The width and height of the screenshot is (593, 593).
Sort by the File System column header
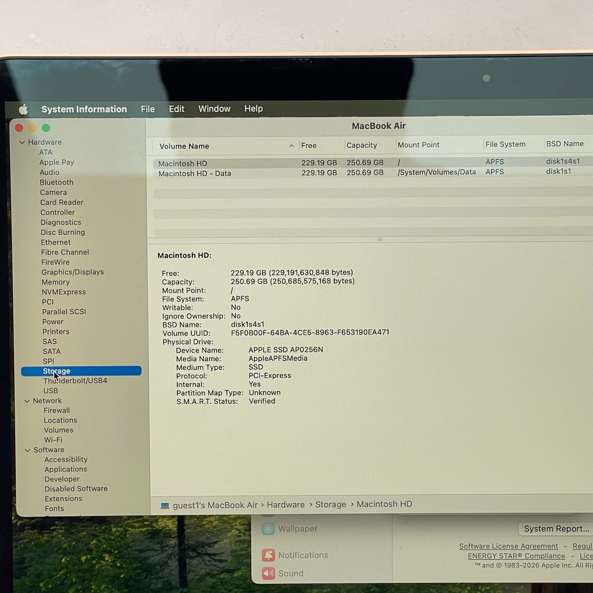coord(505,144)
